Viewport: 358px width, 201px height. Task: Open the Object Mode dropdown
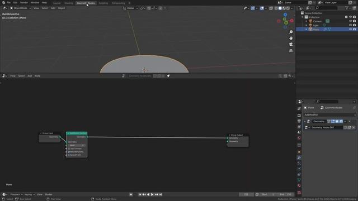[20, 8]
